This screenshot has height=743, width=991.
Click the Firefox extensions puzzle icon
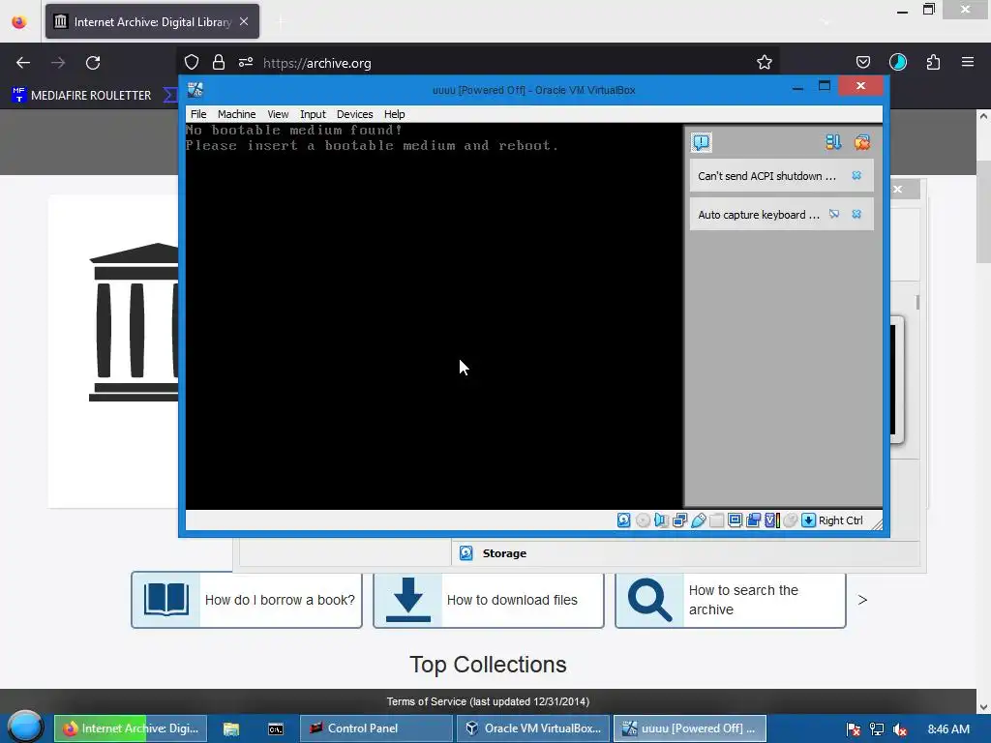point(933,62)
